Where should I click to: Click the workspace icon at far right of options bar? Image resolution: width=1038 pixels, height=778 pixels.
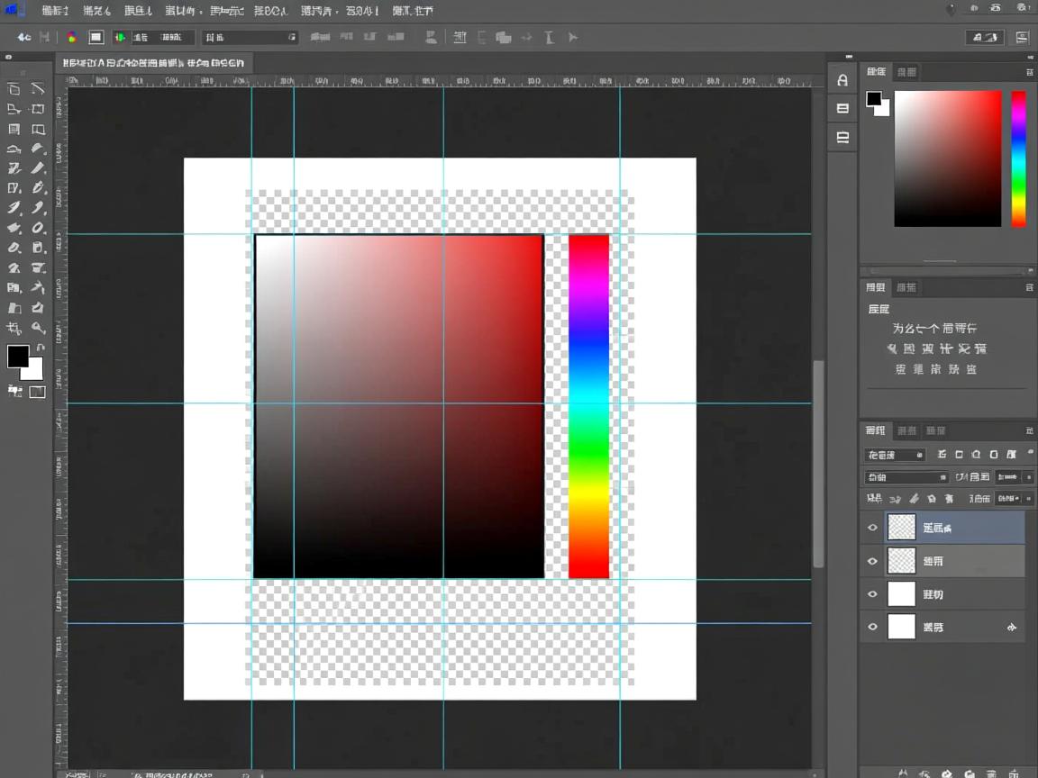tap(1022, 37)
